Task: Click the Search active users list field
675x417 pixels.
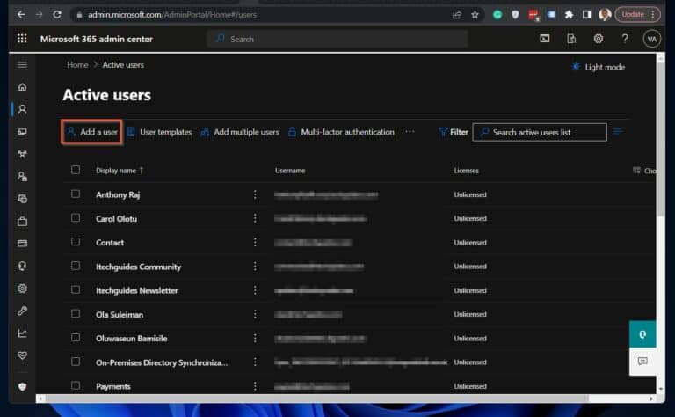Action: 540,132
